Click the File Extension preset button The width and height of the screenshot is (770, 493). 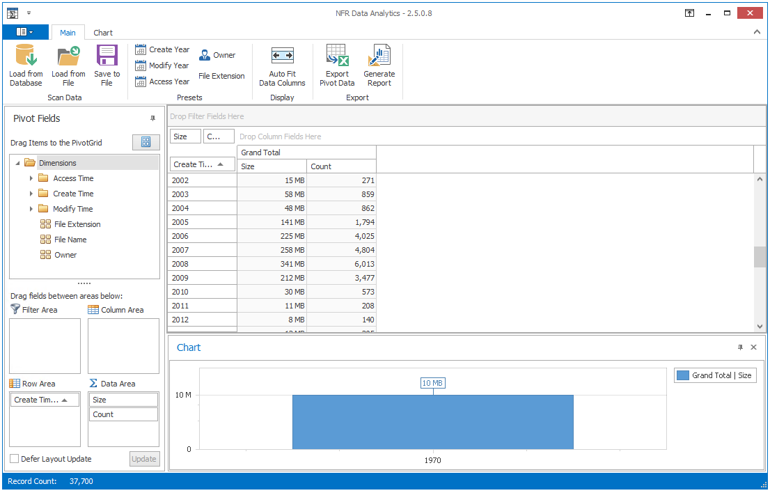(221, 76)
